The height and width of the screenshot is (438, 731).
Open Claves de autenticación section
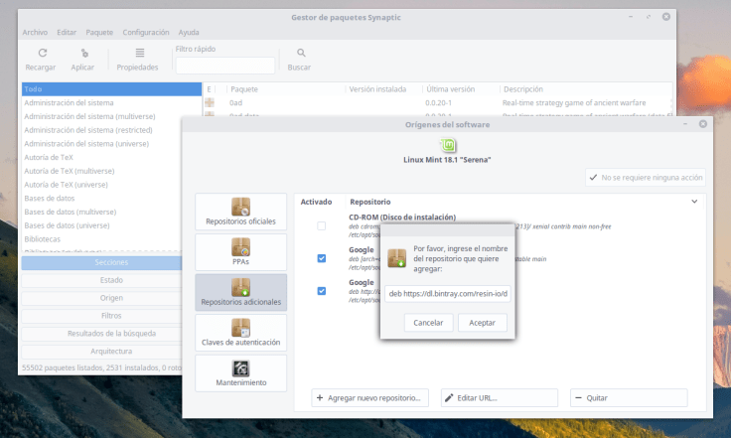pyautogui.click(x=240, y=334)
